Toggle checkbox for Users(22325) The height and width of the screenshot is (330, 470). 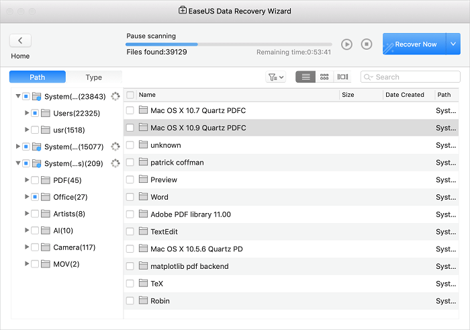(35, 113)
